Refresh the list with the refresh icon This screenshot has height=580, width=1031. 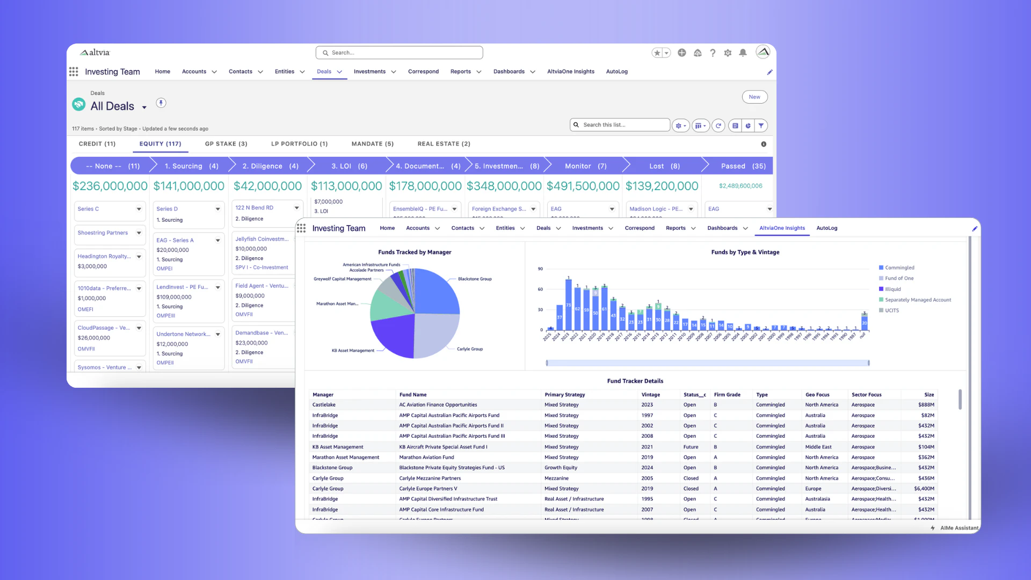point(718,125)
